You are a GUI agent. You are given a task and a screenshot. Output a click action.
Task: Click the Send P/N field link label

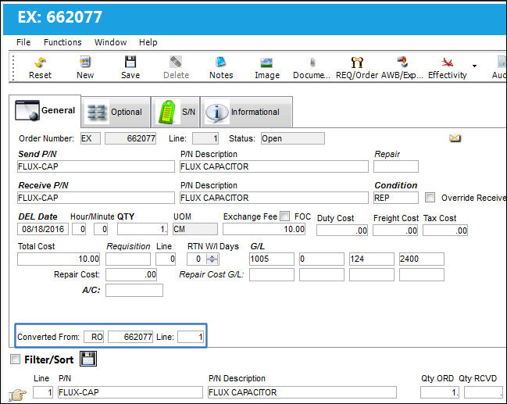click(37, 154)
